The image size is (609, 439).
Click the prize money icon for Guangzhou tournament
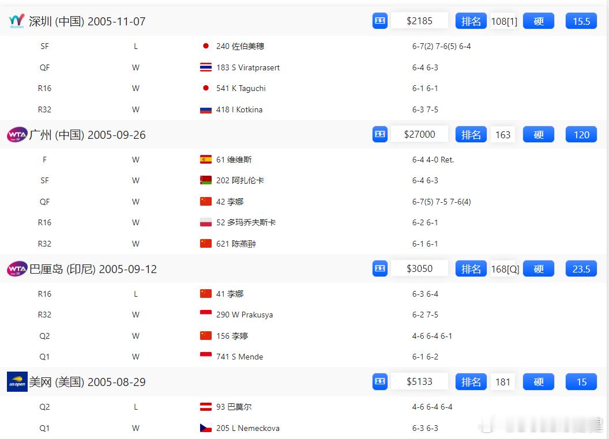(x=380, y=134)
